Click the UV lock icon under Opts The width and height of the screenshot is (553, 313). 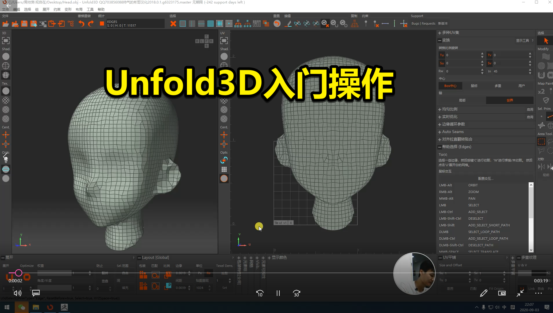(224, 160)
